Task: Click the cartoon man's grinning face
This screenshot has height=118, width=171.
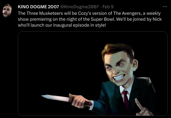Action: click(x=119, y=70)
